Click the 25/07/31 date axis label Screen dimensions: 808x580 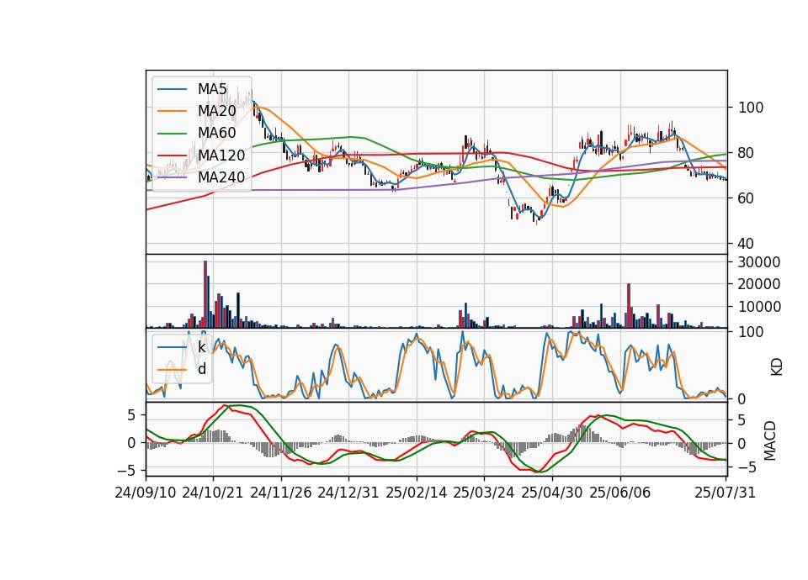tap(725, 493)
